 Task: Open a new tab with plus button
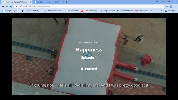click(x=66, y=2)
